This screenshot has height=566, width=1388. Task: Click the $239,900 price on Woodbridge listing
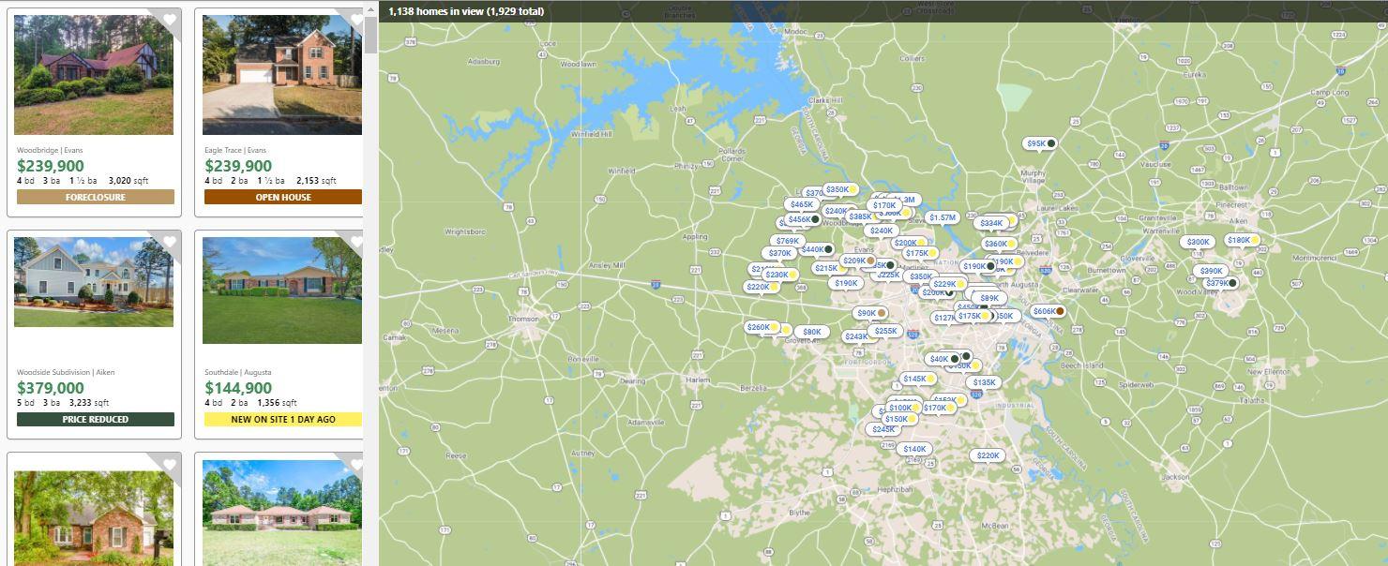click(51, 166)
